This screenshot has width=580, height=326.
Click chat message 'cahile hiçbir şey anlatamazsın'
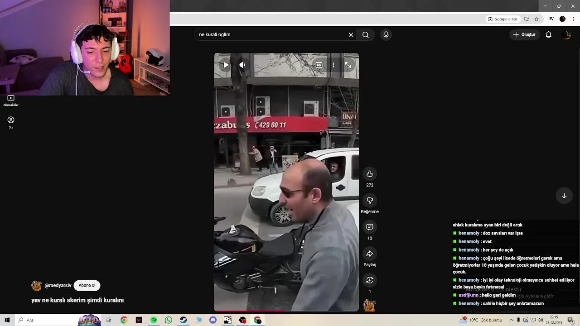coord(513,303)
